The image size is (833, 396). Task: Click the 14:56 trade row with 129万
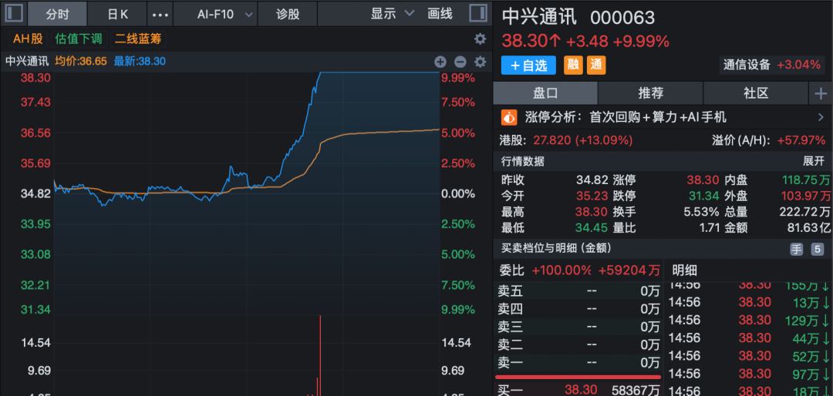(748, 320)
